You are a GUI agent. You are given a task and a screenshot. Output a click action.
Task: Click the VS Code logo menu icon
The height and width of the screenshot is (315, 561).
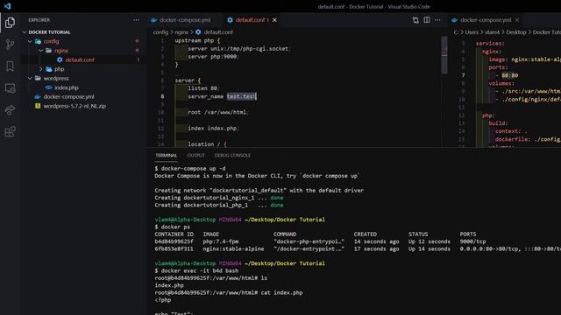(7, 6)
